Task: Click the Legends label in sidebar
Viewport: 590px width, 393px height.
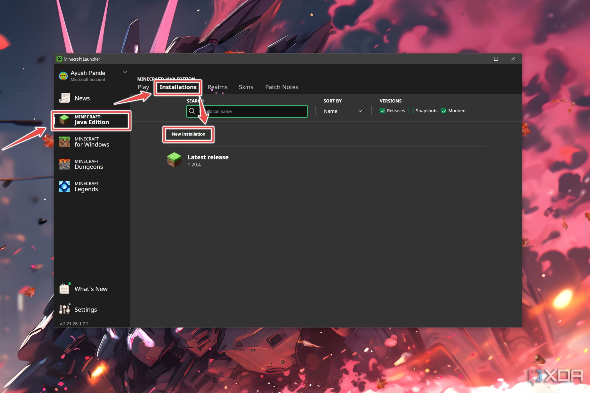Action: [x=86, y=189]
